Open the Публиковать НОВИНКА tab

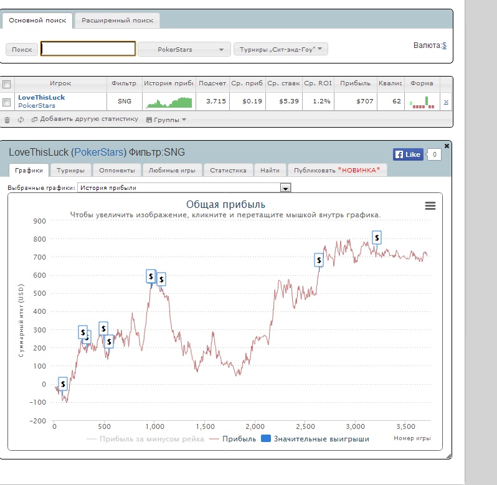(337, 170)
